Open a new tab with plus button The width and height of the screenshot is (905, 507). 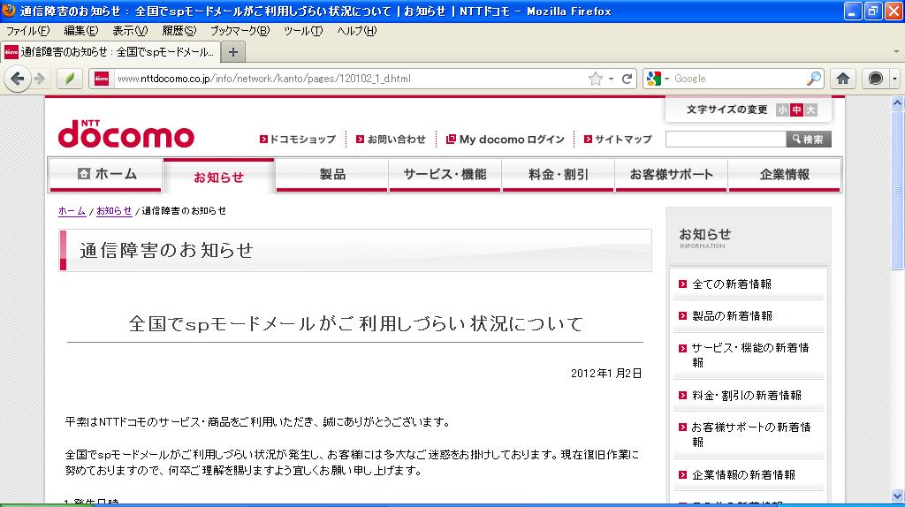point(233,52)
